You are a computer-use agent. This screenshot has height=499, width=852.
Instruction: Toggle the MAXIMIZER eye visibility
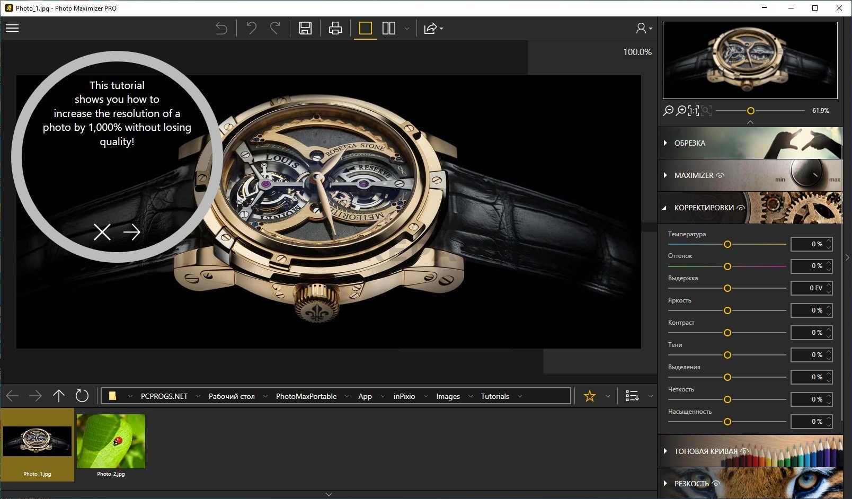(x=720, y=175)
